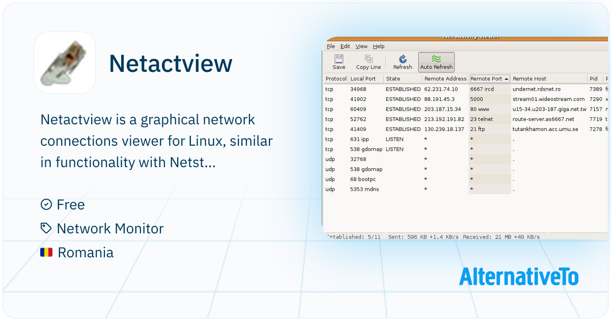Click the Established 5/11 status entry
Viewport: 611px width, 321px height.
click(x=353, y=237)
